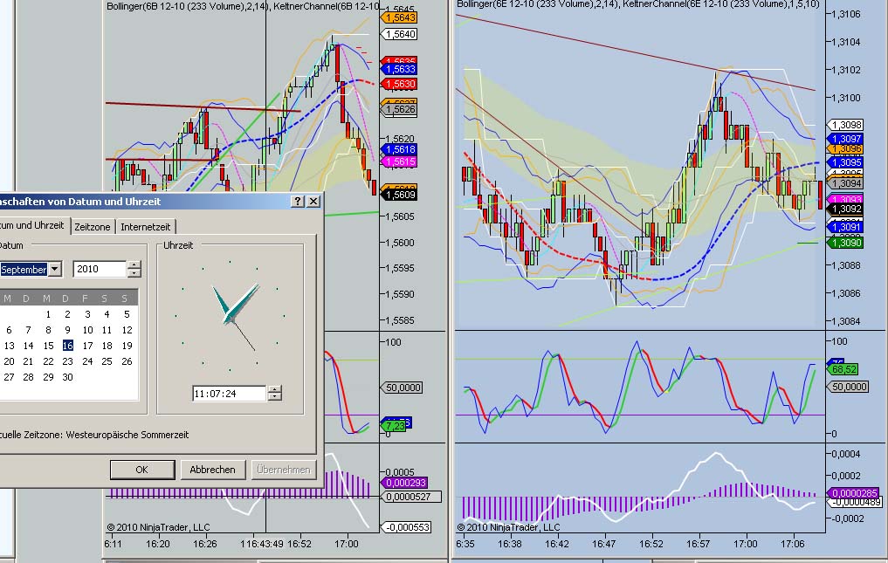888x563 pixels.
Task: Pick day 10 in the calendar
Action: 87,330
